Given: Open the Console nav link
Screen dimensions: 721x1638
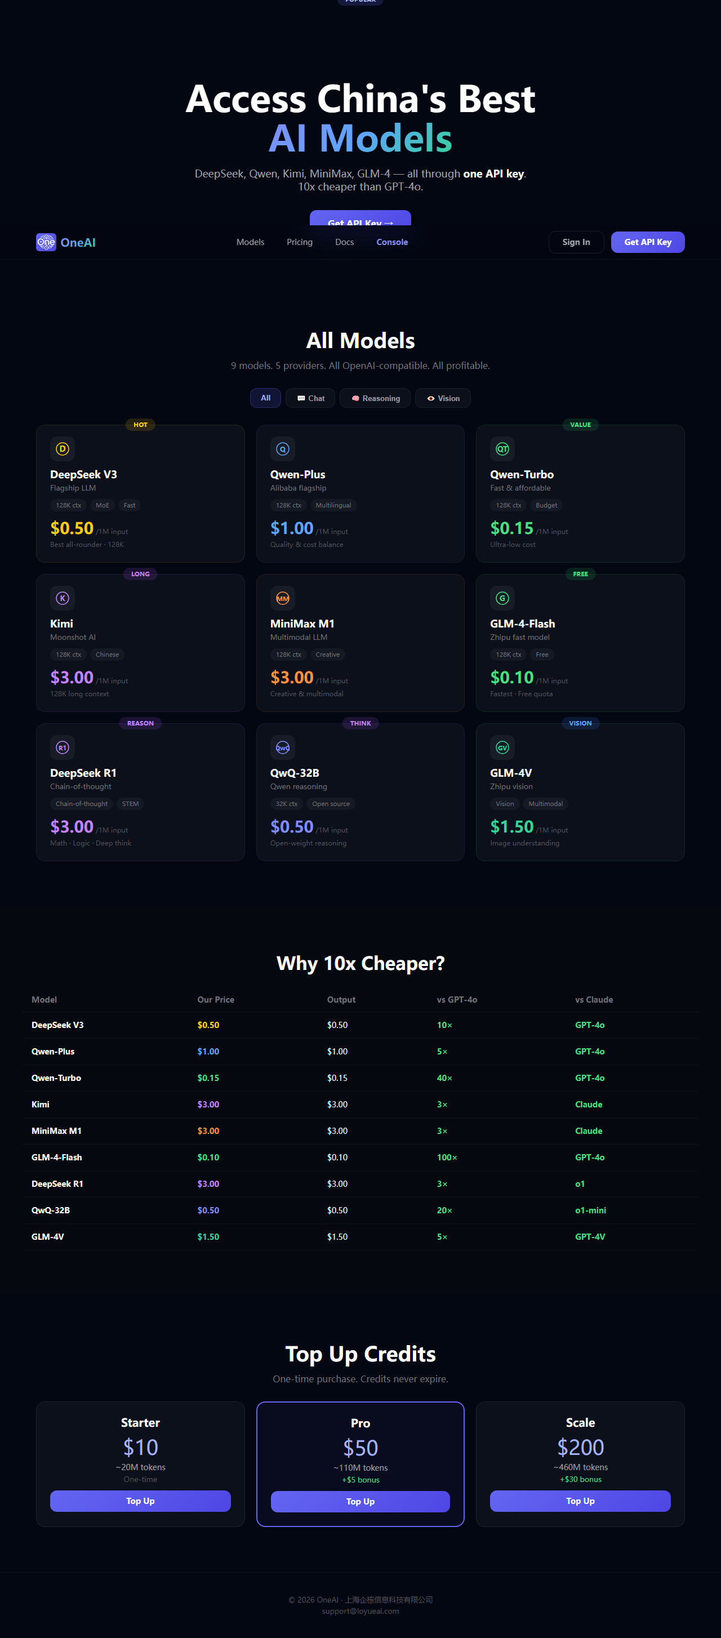Looking at the screenshot, I should pyautogui.click(x=392, y=242).
